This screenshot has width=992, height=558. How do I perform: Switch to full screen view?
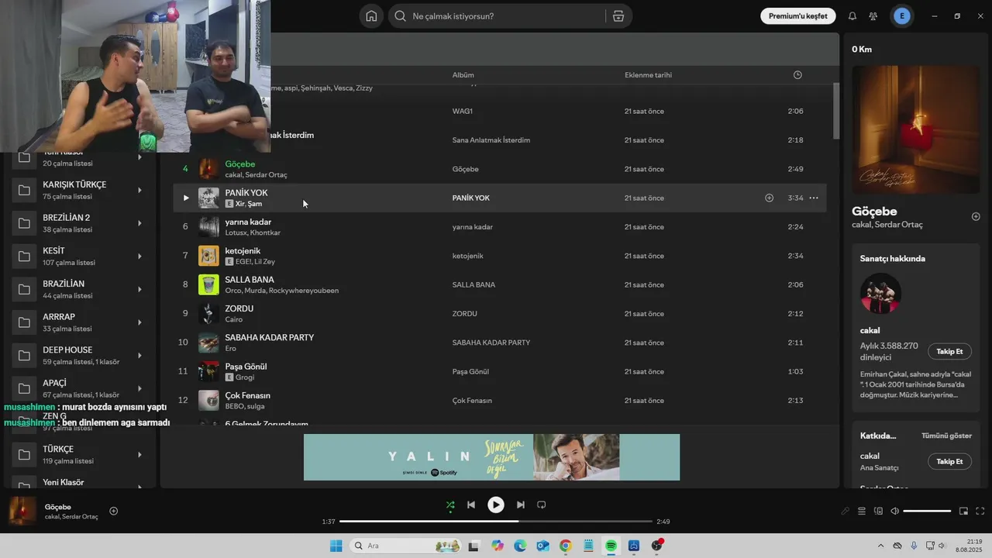pyautogui.click(x=980, y=511)
